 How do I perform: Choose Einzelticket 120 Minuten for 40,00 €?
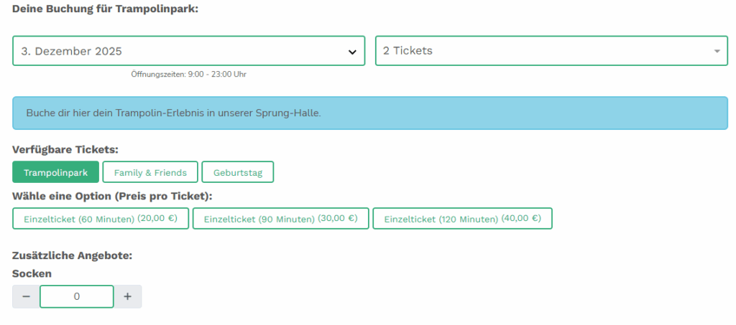click(x=462, y=219)
